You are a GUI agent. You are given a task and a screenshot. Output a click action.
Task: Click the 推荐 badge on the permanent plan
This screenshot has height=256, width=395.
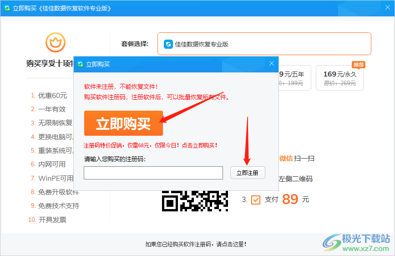[359, 65]
